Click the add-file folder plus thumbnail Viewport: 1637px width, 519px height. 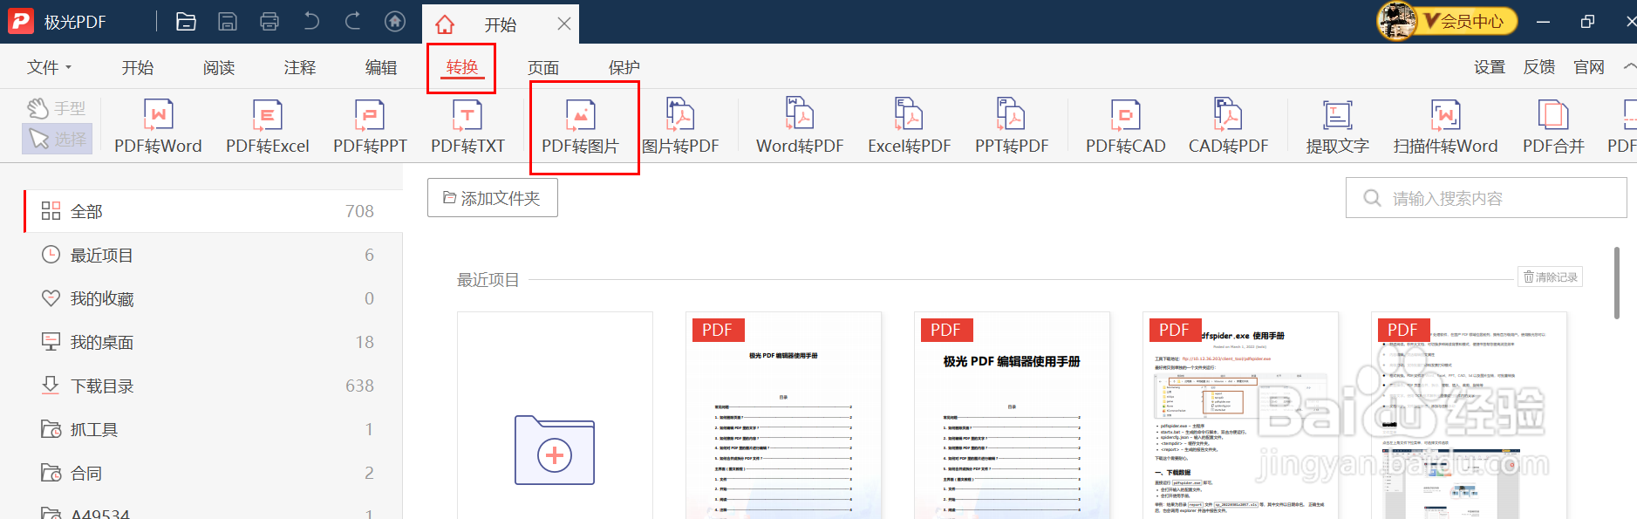555,416
